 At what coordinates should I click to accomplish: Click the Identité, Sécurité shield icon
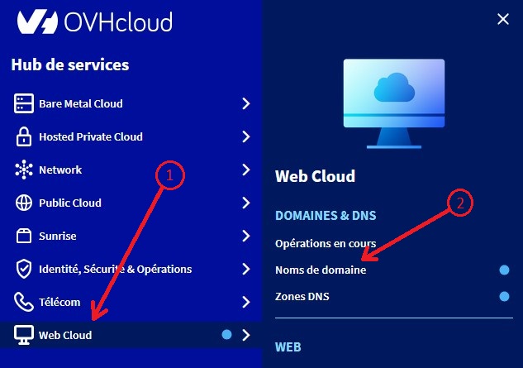pyautogui.click(x=24, y=269)
